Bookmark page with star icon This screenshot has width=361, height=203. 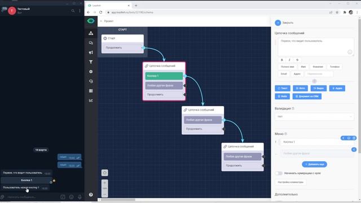point(337,12)
